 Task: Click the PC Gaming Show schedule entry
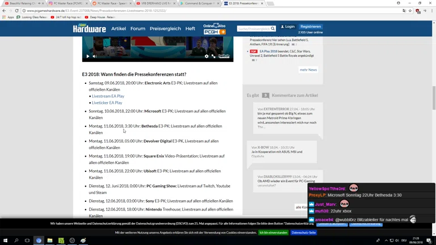[x=160, y=189]
